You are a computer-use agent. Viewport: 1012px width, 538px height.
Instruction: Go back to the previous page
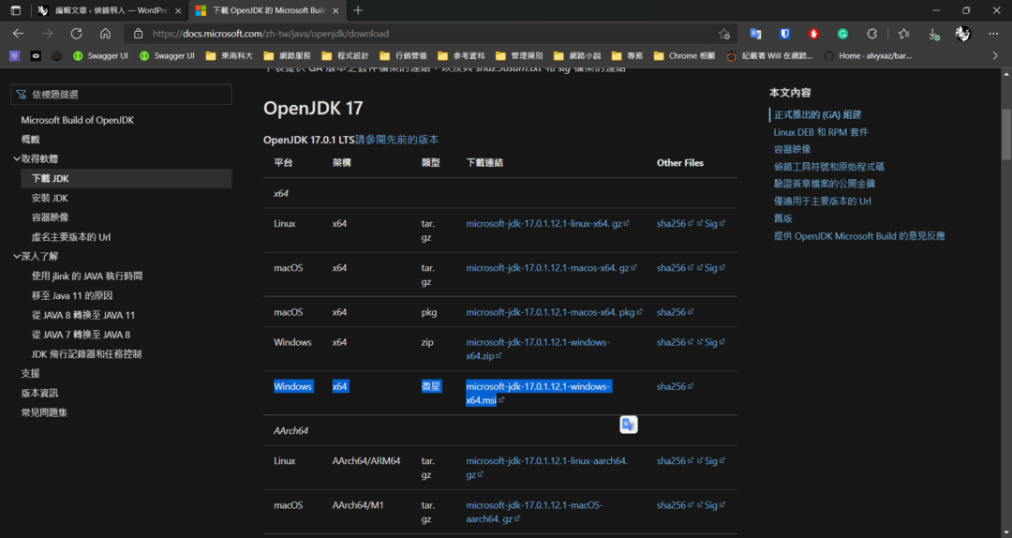coord(18,34)
